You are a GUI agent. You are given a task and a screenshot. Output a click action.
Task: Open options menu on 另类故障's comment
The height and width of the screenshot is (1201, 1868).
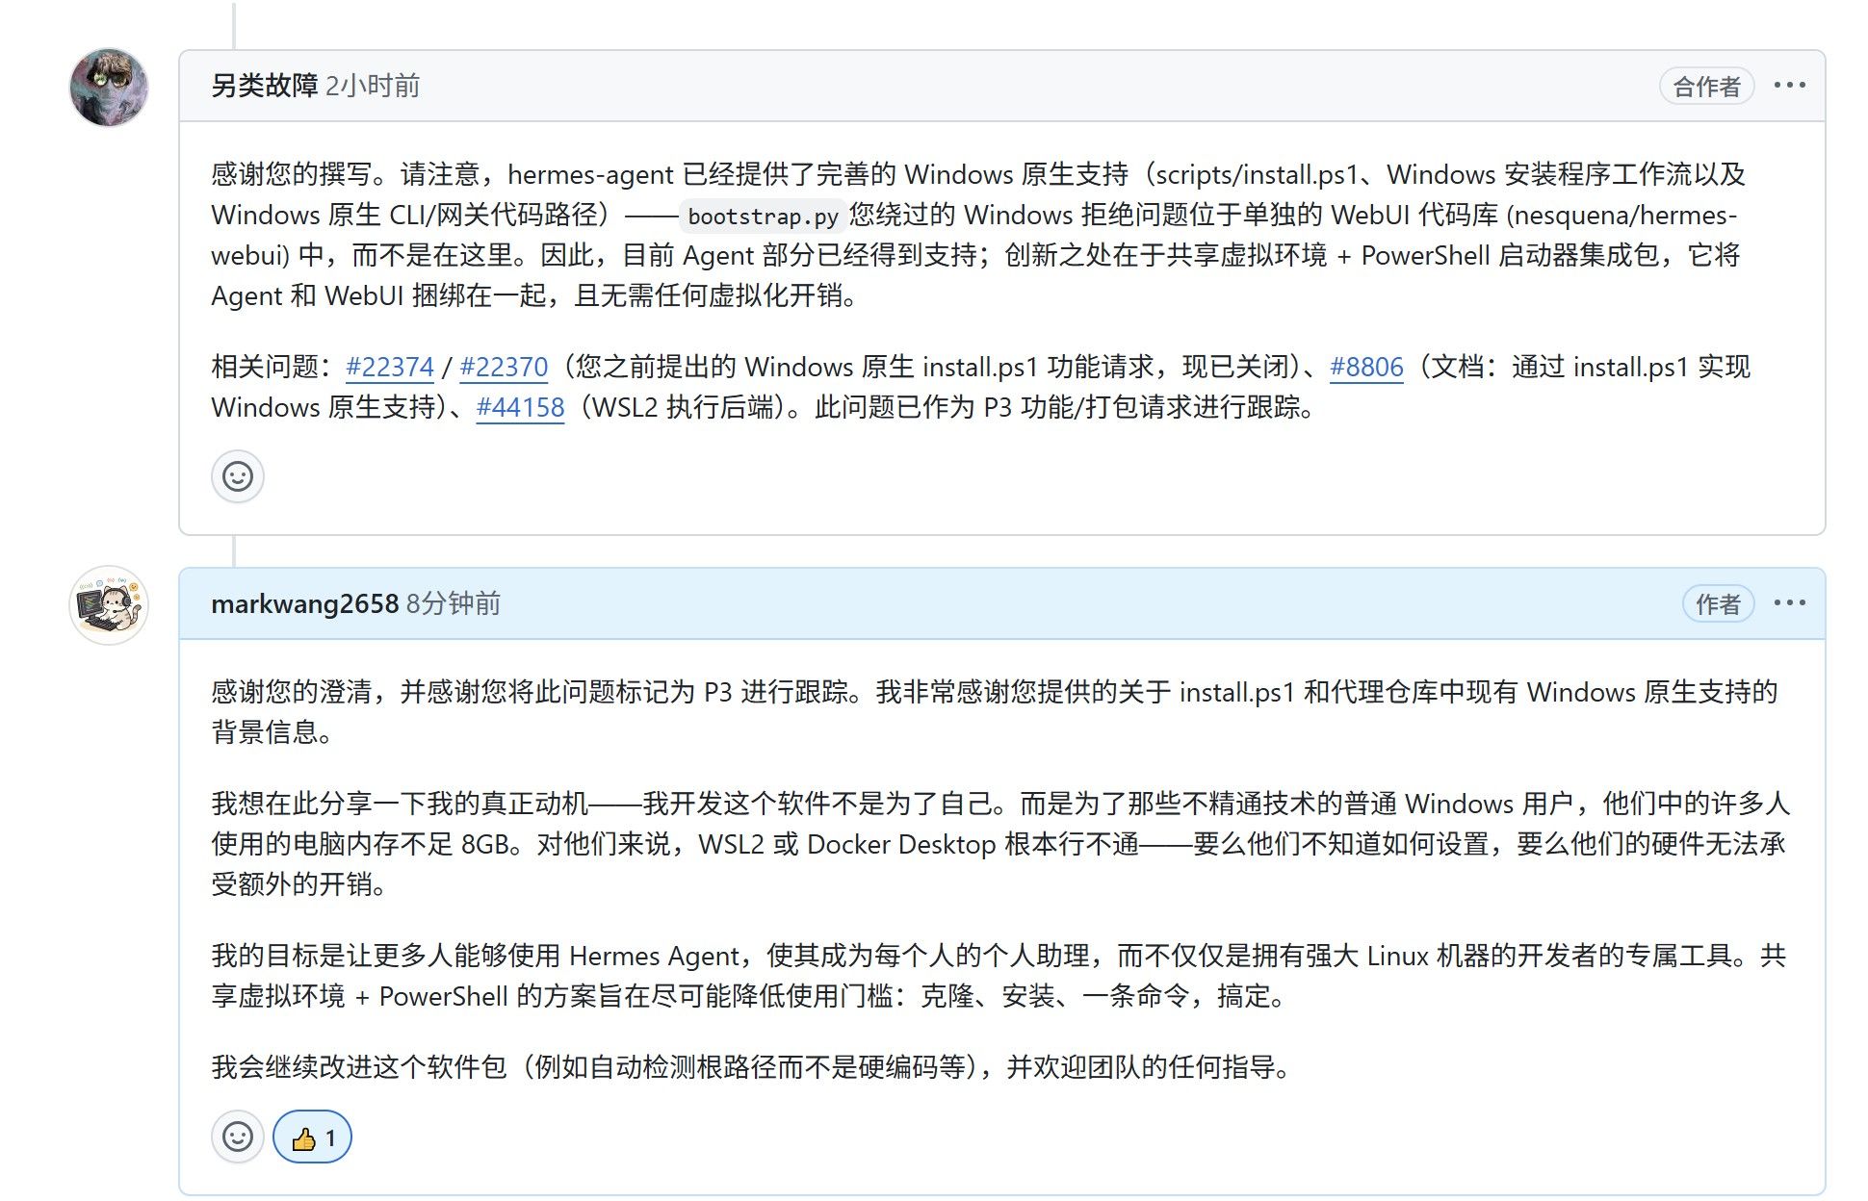click(1789, 85)
